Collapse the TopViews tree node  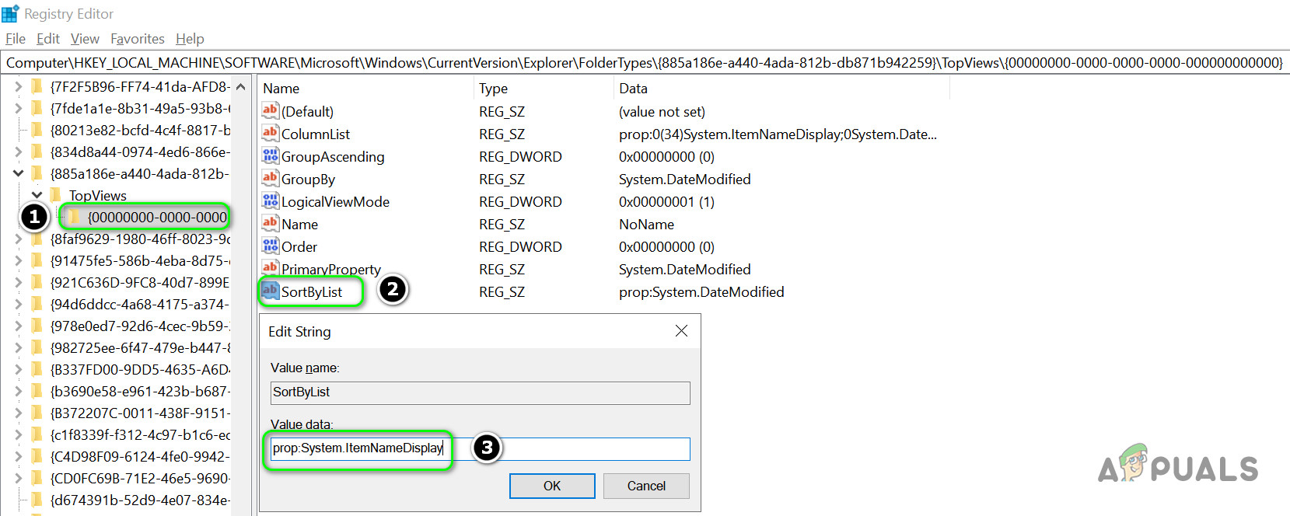tap(37, 195)
